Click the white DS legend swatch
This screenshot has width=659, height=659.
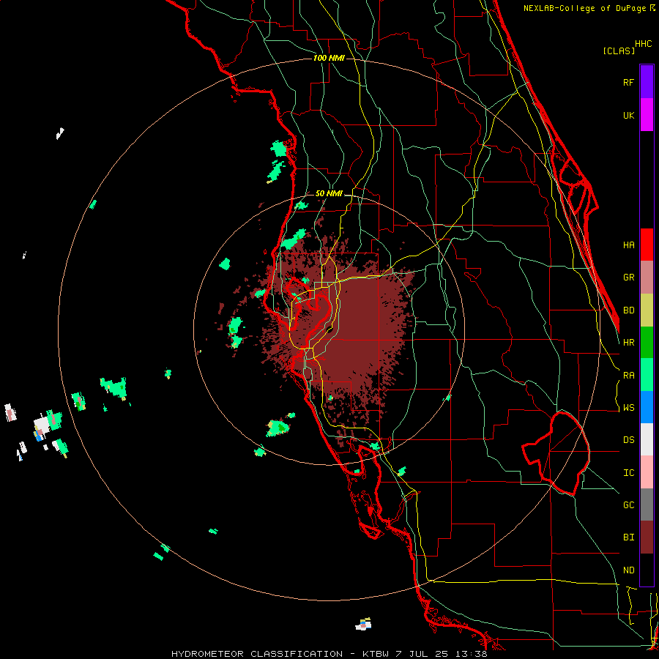(647, 439)
